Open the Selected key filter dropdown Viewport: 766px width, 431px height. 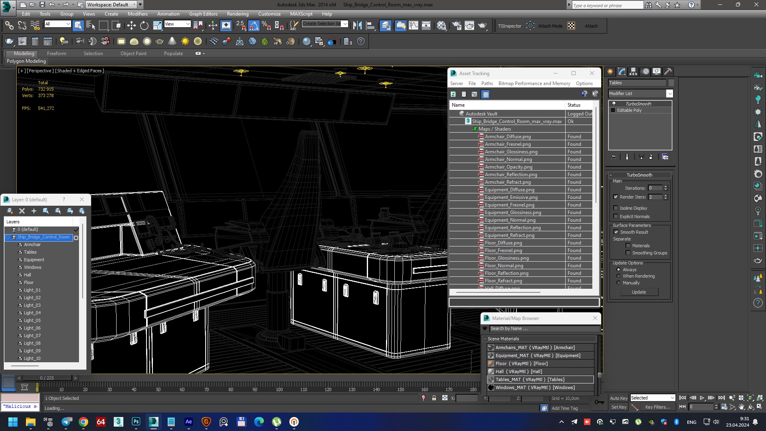653,398
